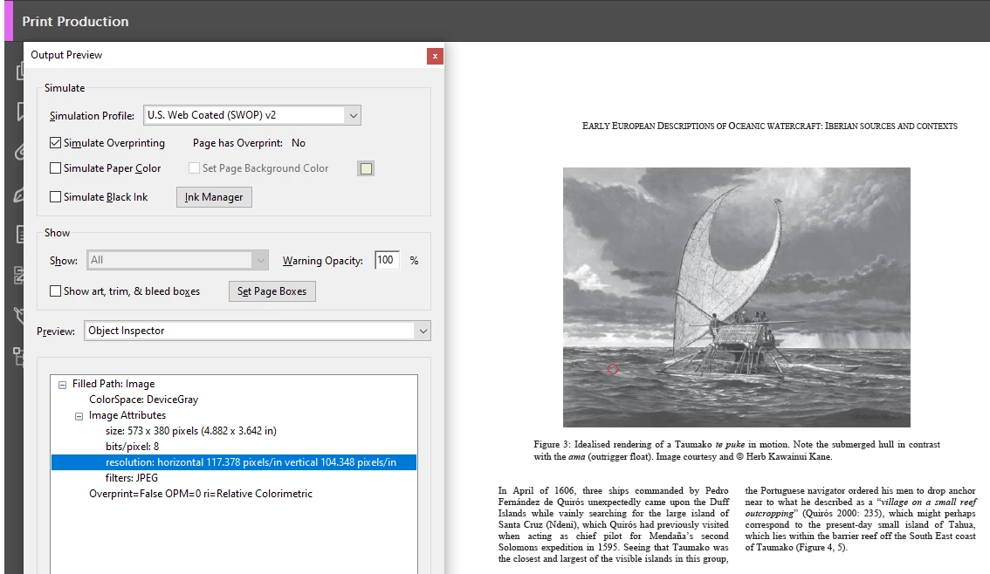Image resolution: width=990 pixels, height=574 pixels.
Task: Click the Set Page Boxes button
Action: pos(272,291)
